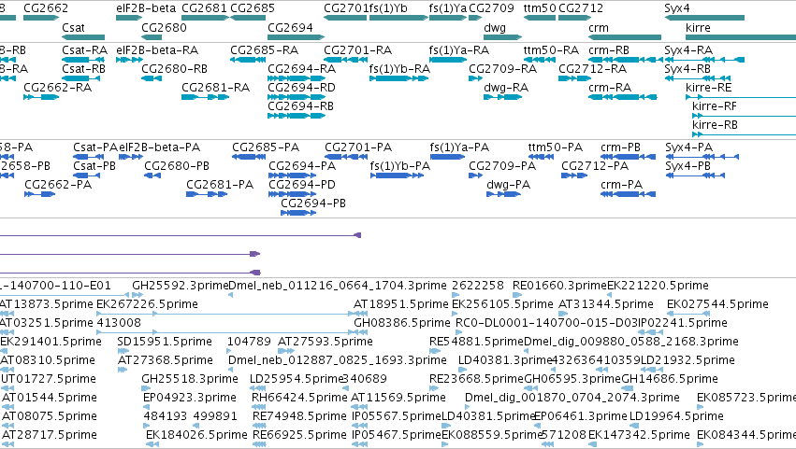The width and height of the screenshot is (796, 449).
Task: Click the CG2662 gene label
Action: pos(46,8)
